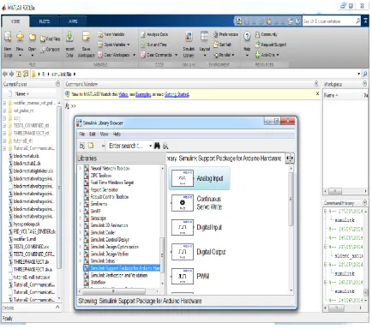This screenshot has height=329, width=372.
Task: Click the yellow plus New icon
Action: point(20,37)
